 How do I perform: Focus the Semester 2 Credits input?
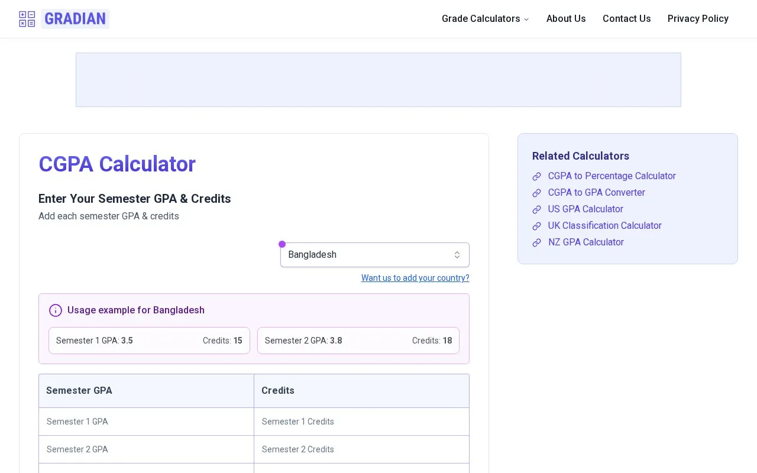click(x=361, y=449)
